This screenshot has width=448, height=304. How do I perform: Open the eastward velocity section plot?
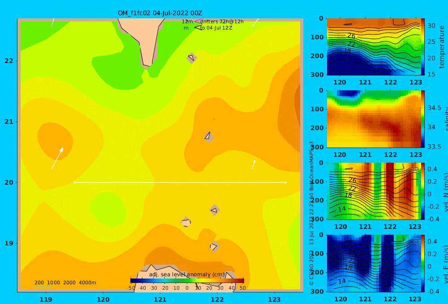point(374,263)
